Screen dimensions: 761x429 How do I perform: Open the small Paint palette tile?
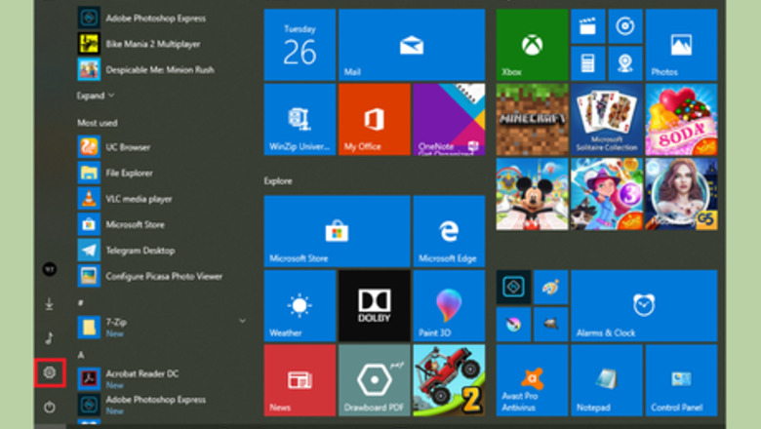click(x=550, y=288)
